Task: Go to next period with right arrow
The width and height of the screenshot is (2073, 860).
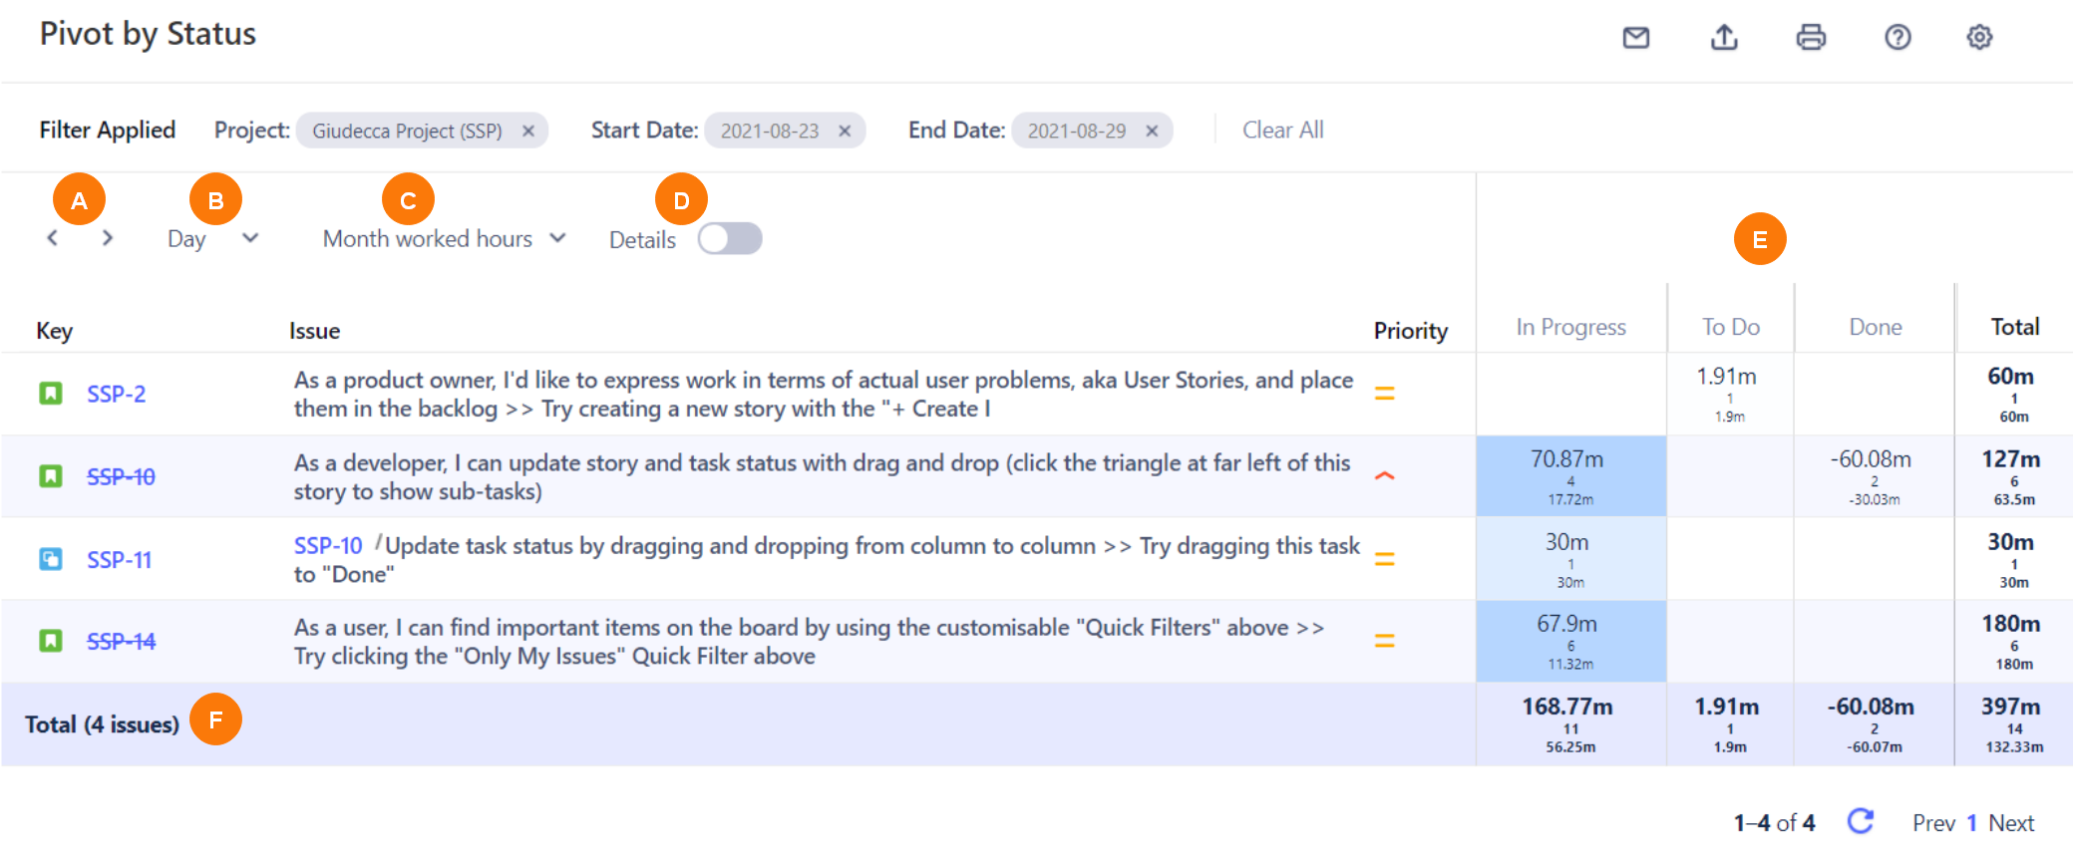Action: (108, 238)
